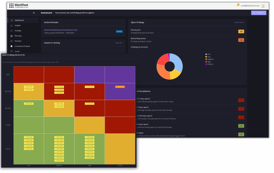Click View more in Open Findings
This screenshot has width=274, height=173.
[x=239, y=22]
